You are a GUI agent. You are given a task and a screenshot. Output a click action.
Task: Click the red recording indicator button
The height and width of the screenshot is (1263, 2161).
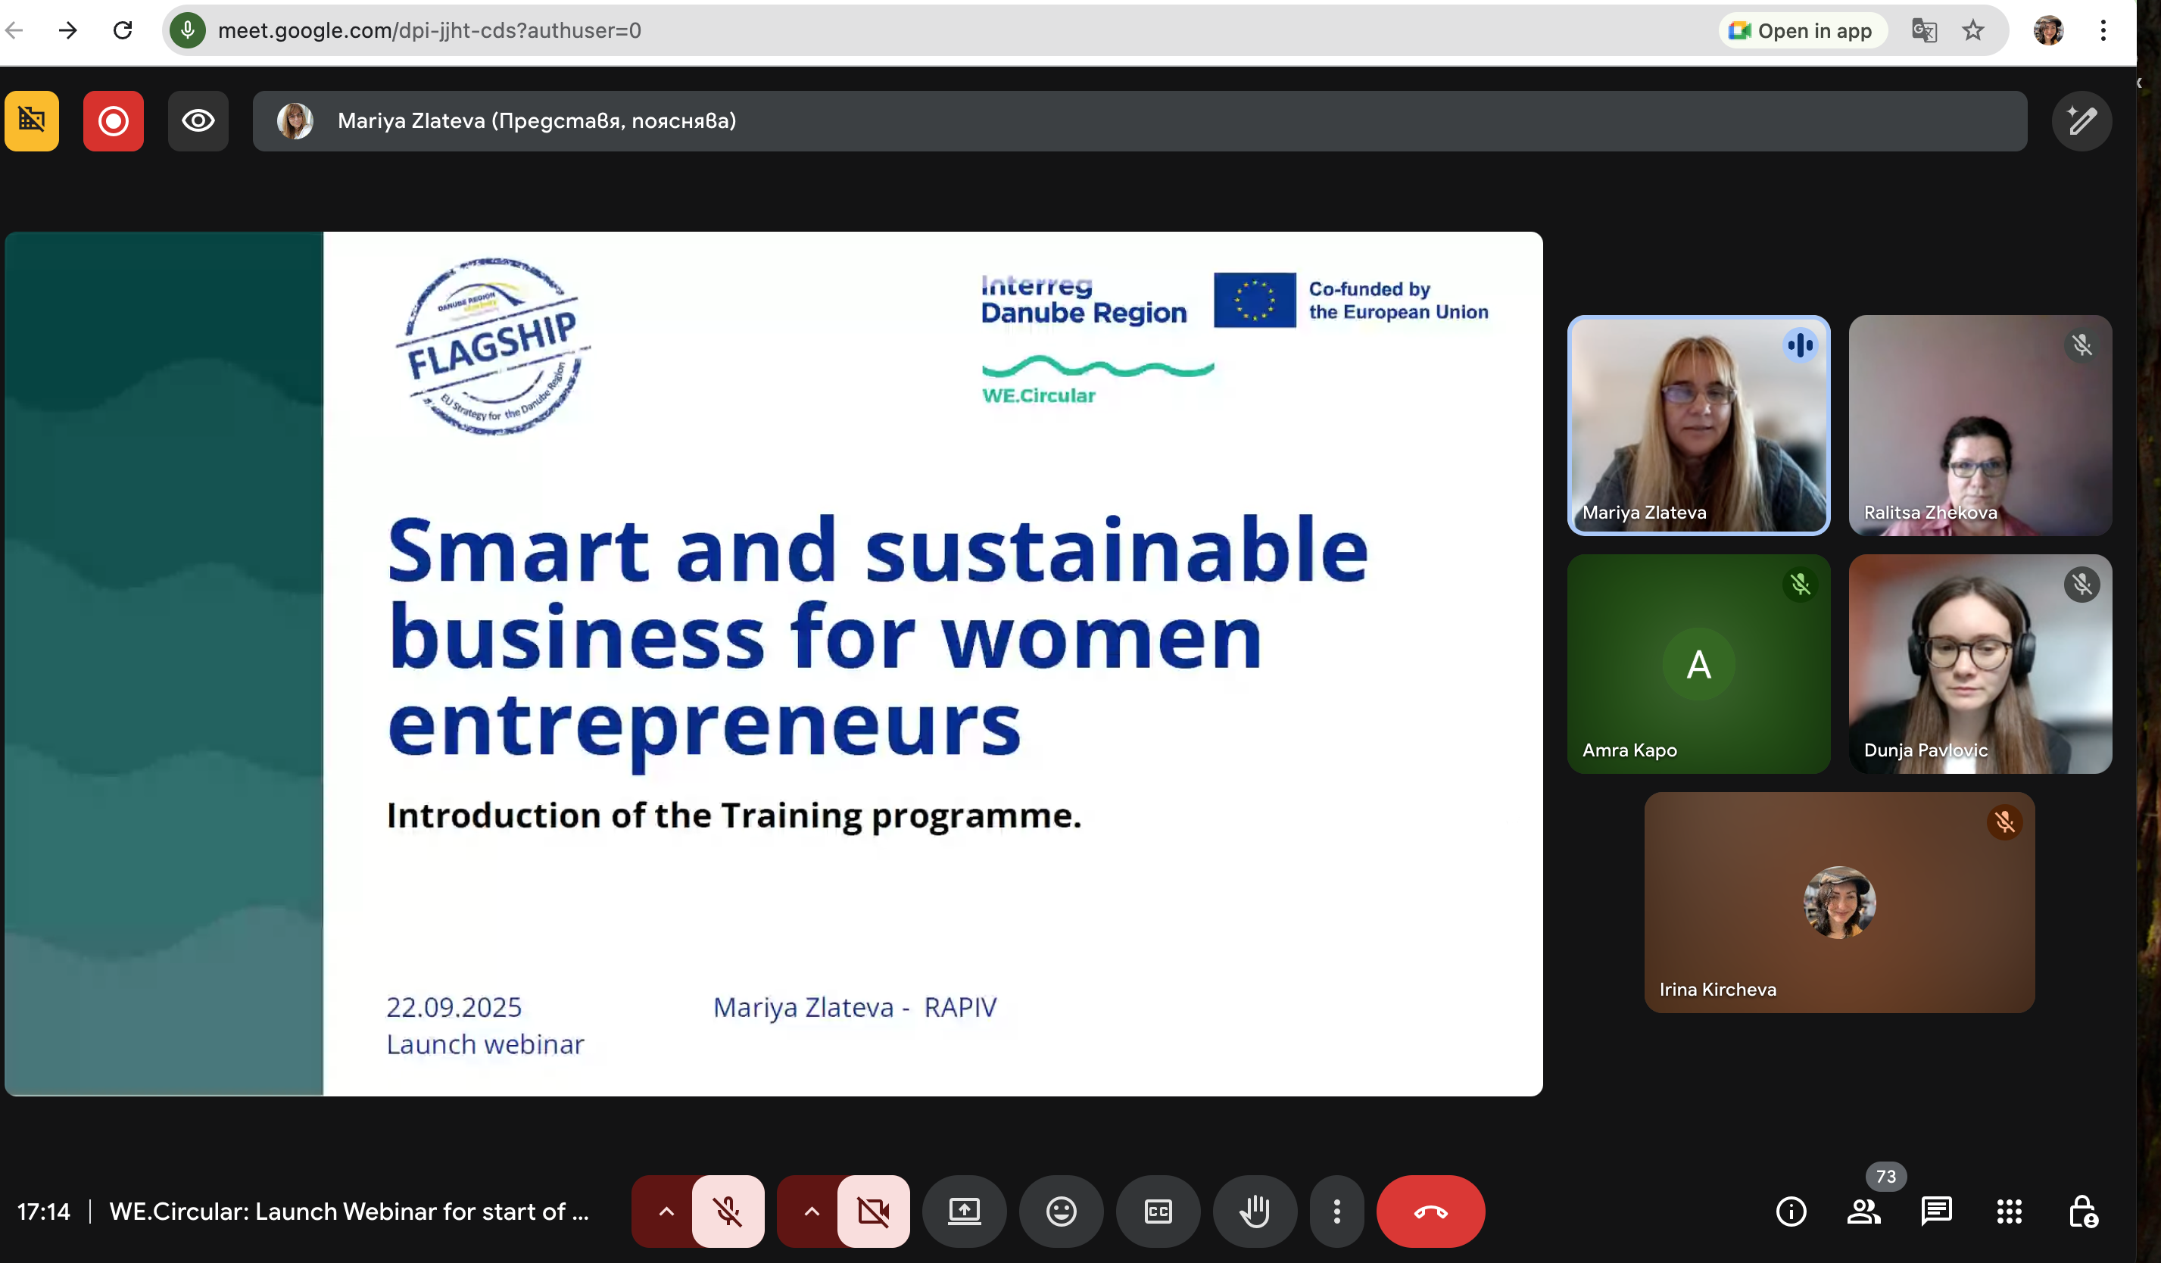pos(113,121)
